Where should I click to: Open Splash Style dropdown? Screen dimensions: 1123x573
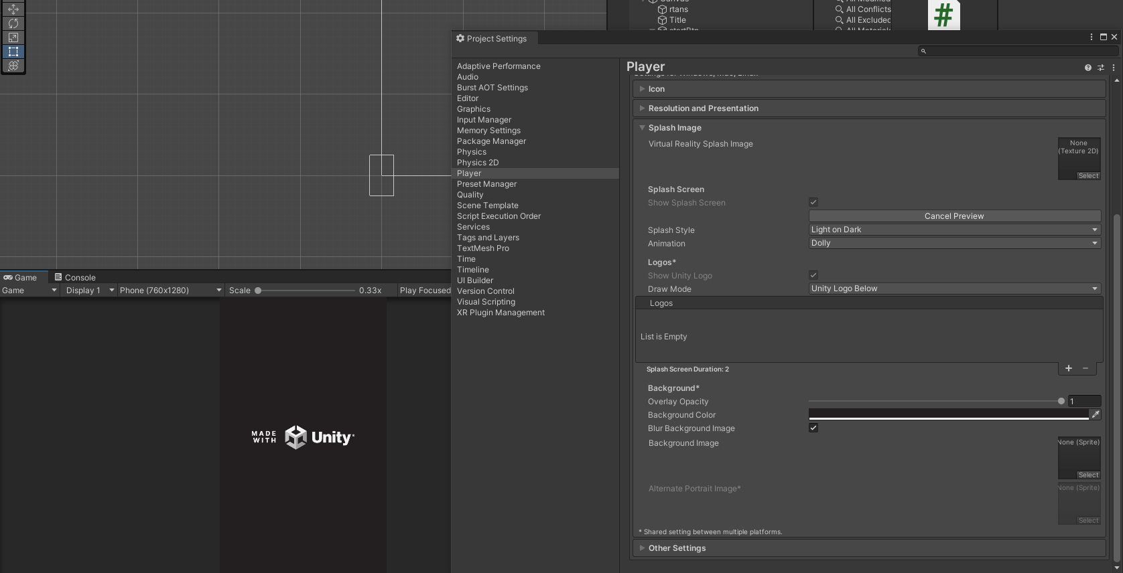pyautogui.click(x=954, y=230)
